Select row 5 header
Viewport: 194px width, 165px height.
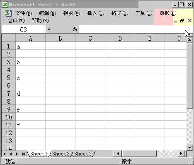pos(9,78)
